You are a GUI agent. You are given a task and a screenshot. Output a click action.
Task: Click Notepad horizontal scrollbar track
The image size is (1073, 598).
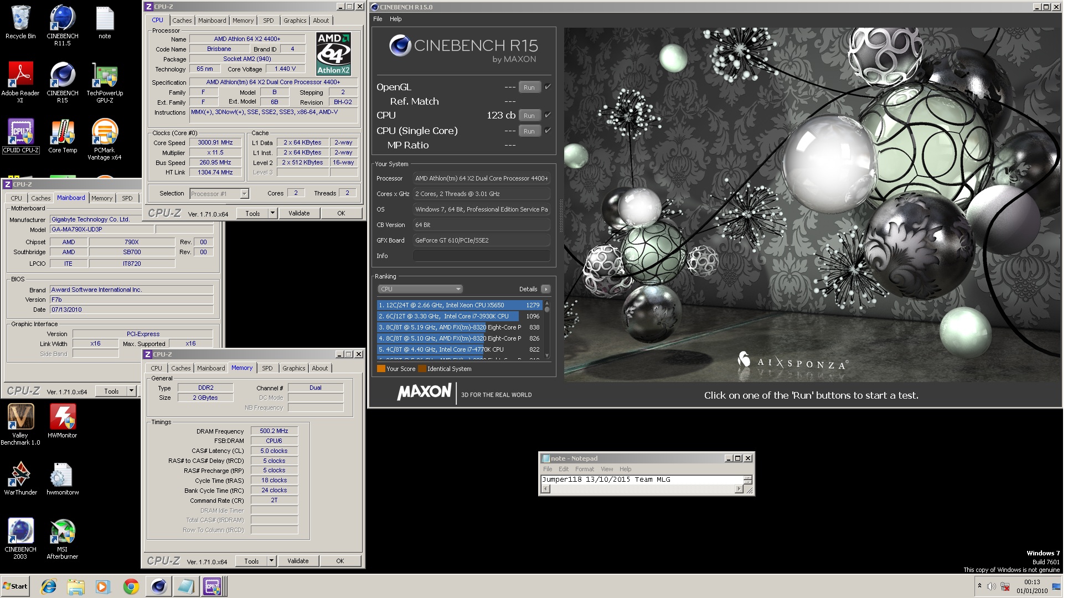point(642,489)
